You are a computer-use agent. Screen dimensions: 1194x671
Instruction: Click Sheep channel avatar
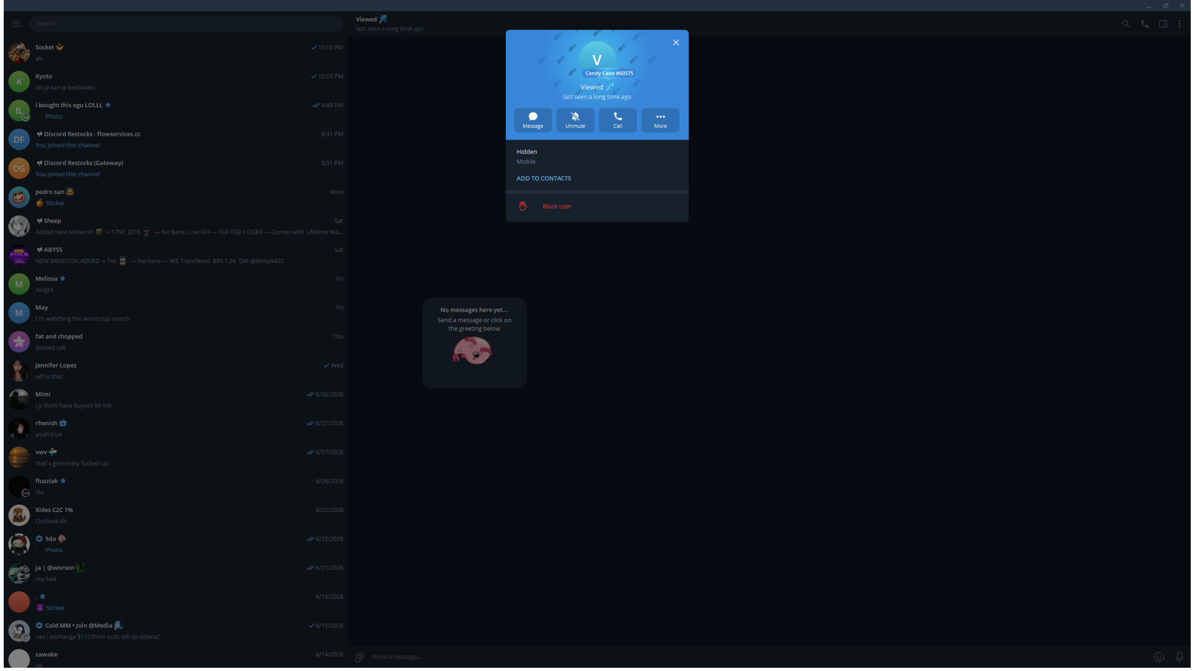pyautogui.click(x=19, y=226)
